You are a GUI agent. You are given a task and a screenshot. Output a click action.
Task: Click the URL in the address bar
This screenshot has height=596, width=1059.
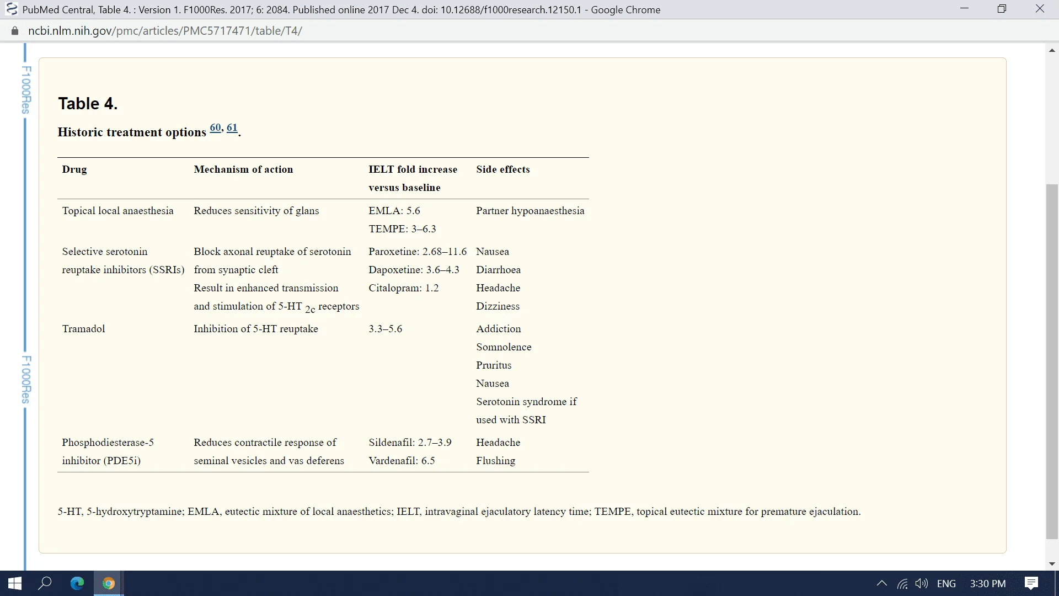tap(165, 31)
